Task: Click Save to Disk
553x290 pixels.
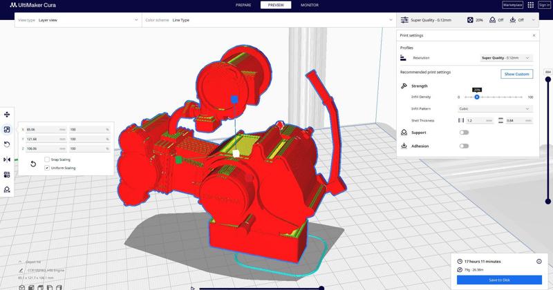Action: click(499, 280)
